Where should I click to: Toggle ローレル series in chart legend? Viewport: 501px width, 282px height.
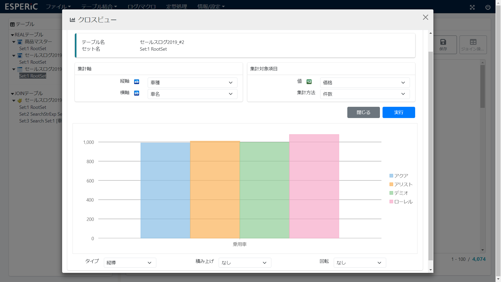(x=401, y=202)
